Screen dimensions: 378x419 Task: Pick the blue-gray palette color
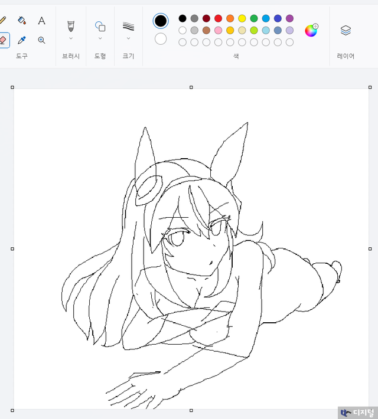278,30
